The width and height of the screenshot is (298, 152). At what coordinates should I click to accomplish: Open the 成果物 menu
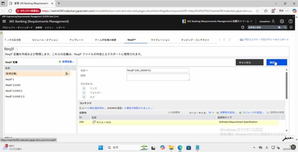click(39, 28)
